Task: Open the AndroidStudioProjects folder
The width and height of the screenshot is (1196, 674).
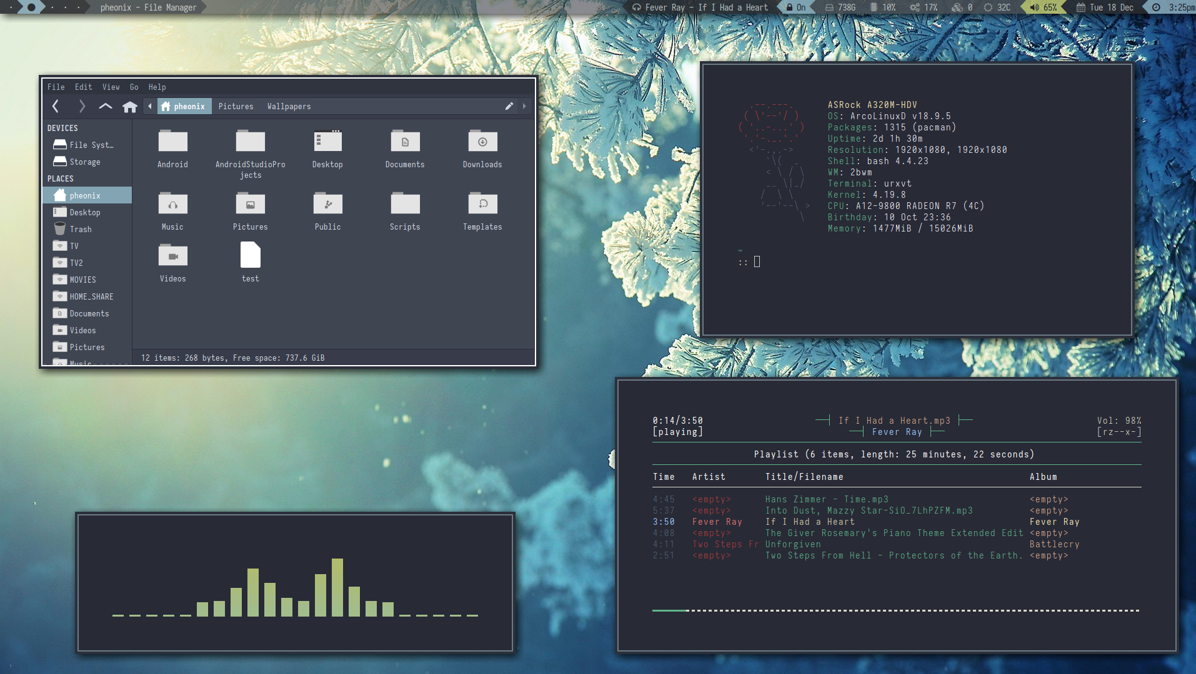Action: click(250, 154)
